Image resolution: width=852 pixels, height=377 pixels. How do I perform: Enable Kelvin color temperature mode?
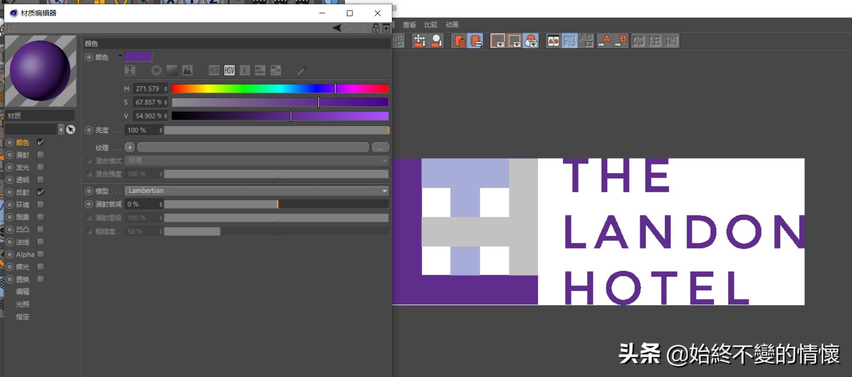(245, 71)
